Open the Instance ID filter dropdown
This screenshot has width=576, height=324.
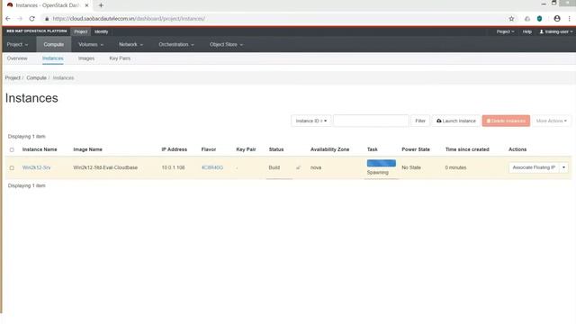[311, 121]
